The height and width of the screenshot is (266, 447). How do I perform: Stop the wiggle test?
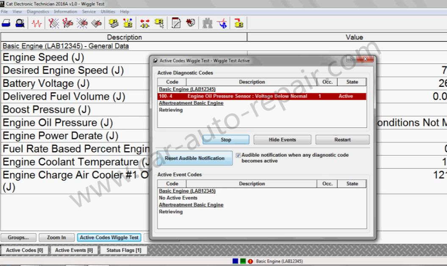point(226,140)
